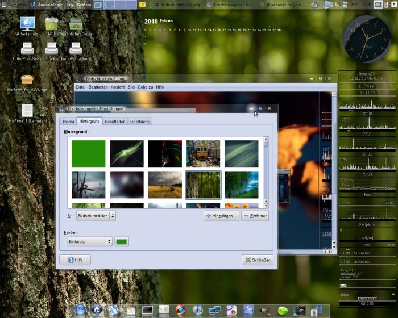
Task: Click the Hinzufügen button
Action: [221, 216]
